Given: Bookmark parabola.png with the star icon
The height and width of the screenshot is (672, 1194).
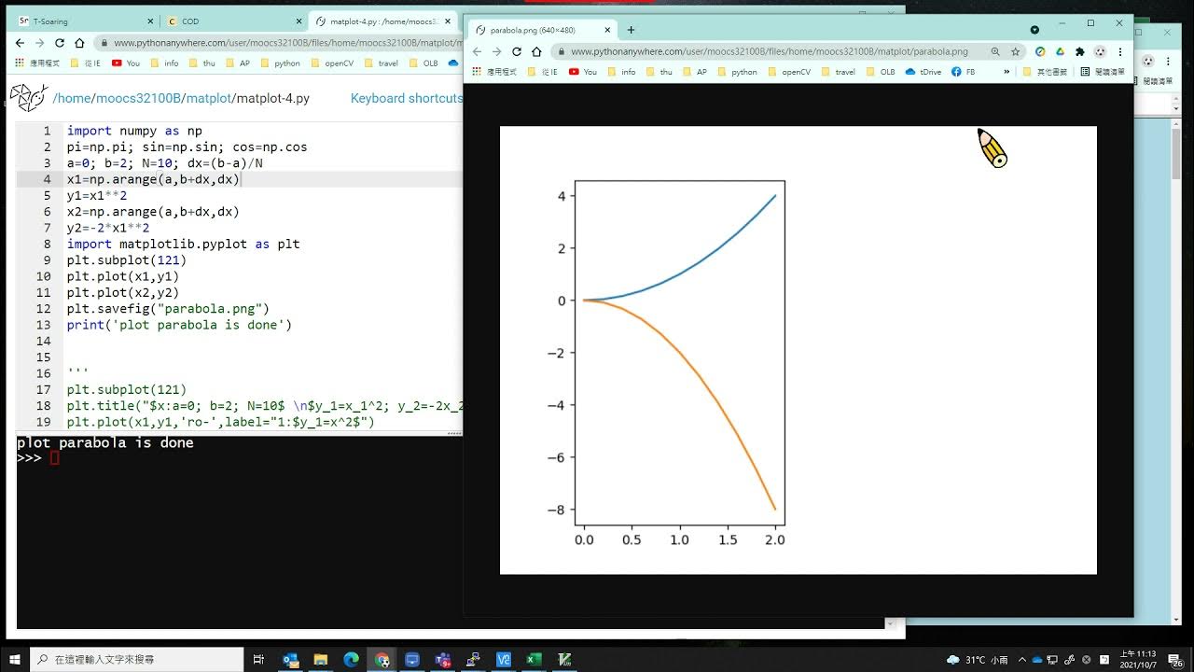Looking at the screenshot, I should tap(1015, 52).
